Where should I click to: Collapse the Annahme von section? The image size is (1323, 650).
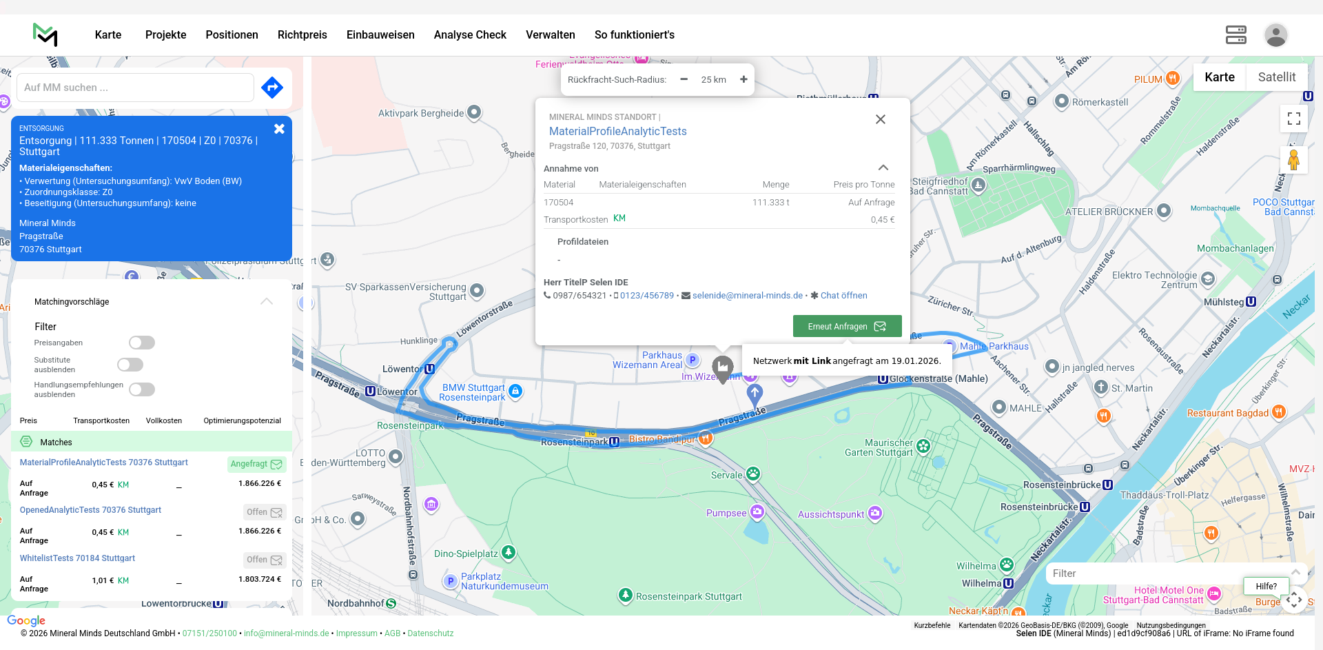883,168
